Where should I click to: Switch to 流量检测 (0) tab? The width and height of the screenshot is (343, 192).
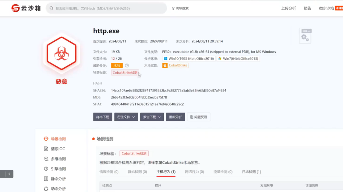pyautogui.click(x=223, y=172)
